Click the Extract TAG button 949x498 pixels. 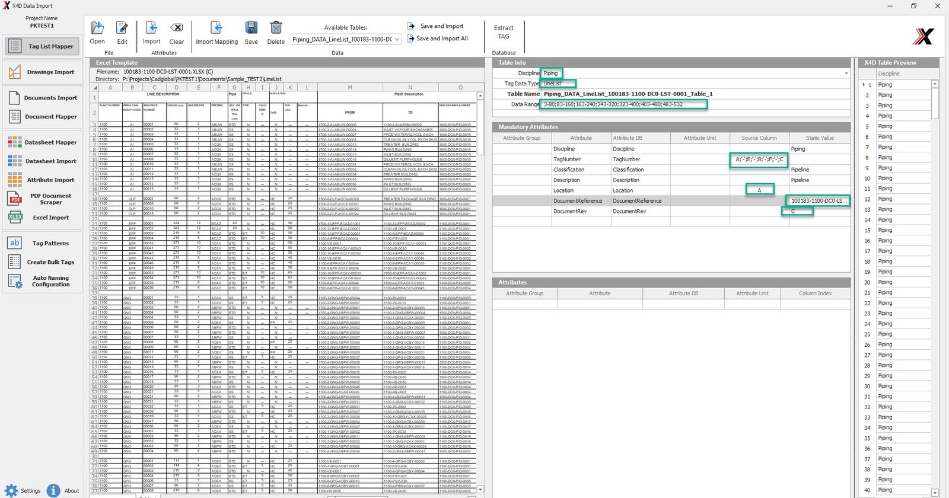(504, 32)
